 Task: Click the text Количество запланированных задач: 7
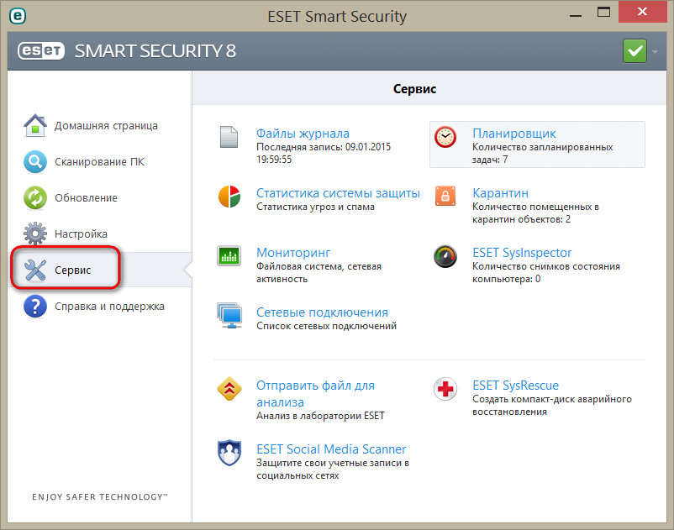pyautogui.click(x=542, y=154)
